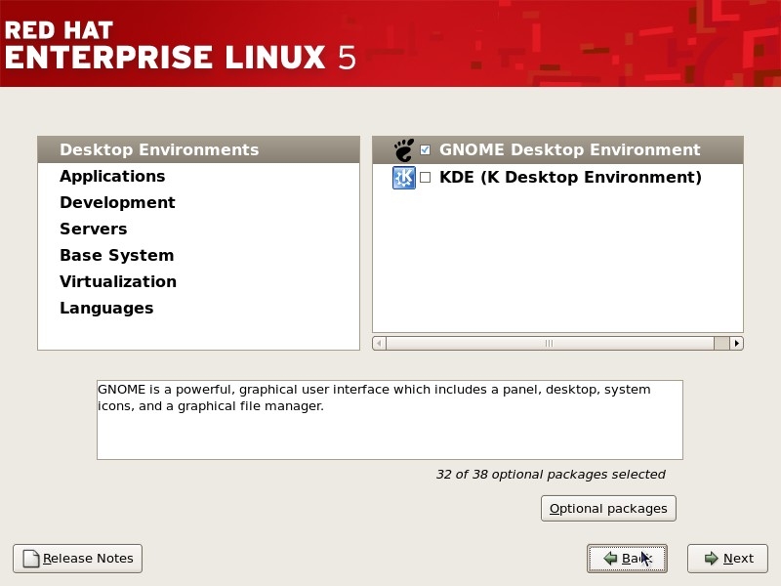Select the Desktop Environments category

point(199,149)
